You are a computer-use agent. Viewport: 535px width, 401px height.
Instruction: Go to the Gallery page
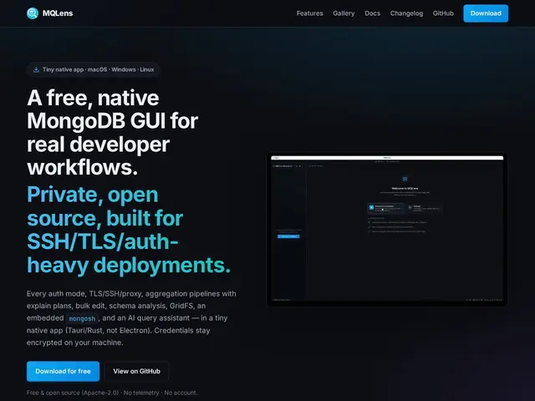[x=344, y=13]
